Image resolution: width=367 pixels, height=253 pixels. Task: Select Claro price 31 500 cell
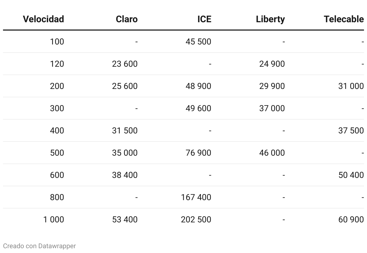tap(125, 131)
